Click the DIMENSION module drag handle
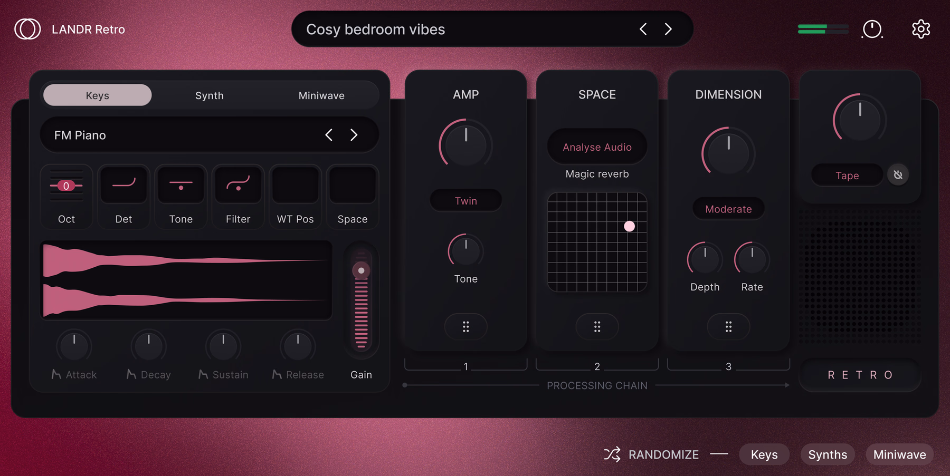Screen dimensions: 950x476 [x=728, y=326]
